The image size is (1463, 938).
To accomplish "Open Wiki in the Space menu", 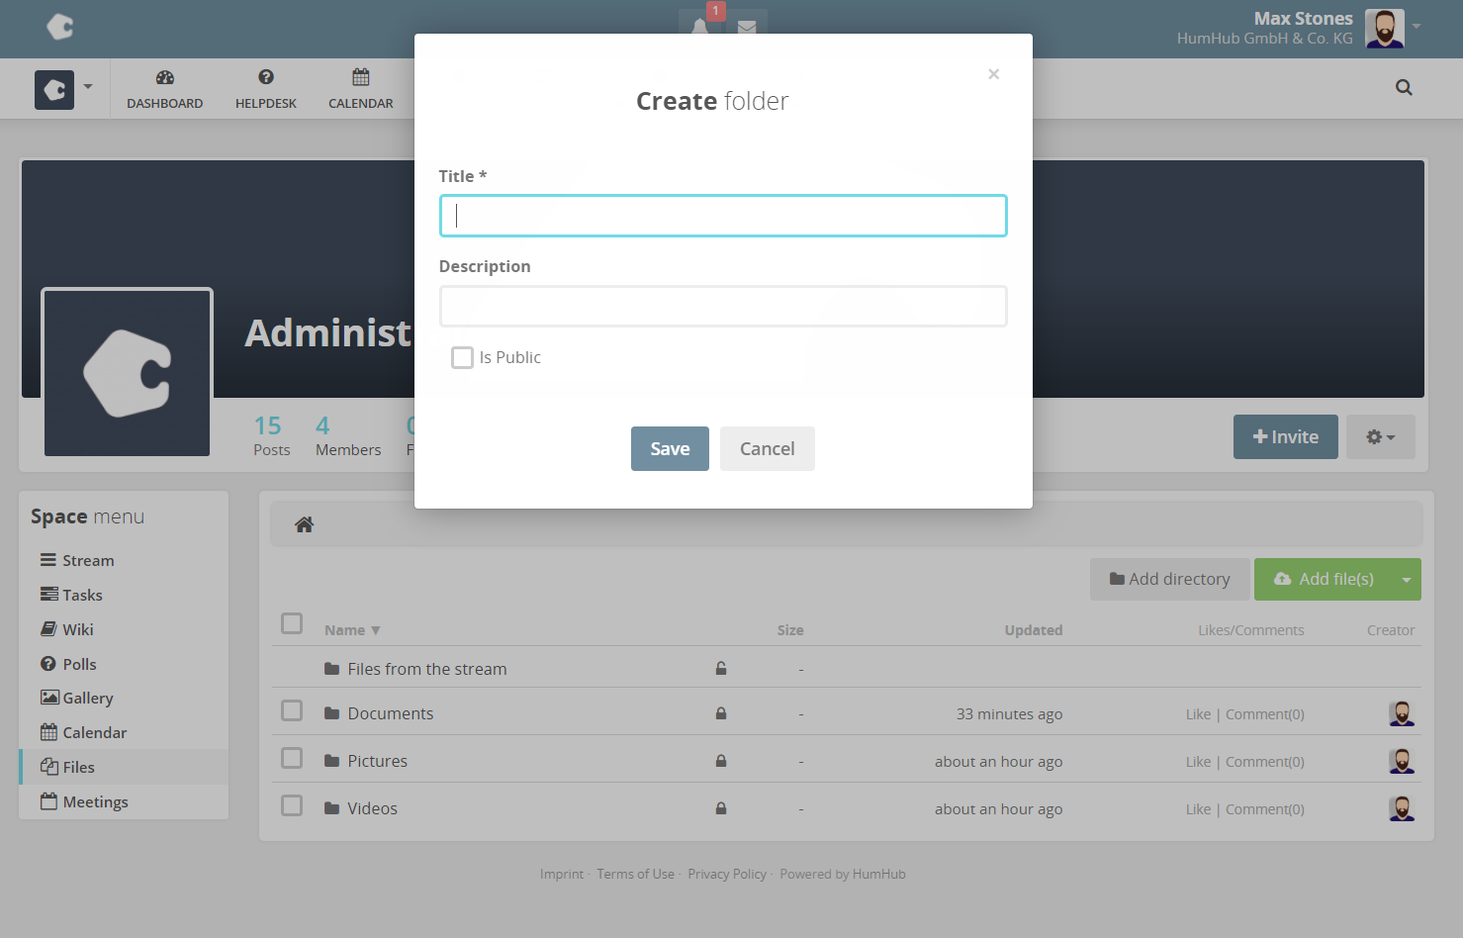I will (x=77, y=629).
